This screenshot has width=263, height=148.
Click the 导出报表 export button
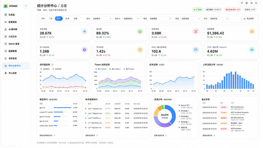point(249,18)
